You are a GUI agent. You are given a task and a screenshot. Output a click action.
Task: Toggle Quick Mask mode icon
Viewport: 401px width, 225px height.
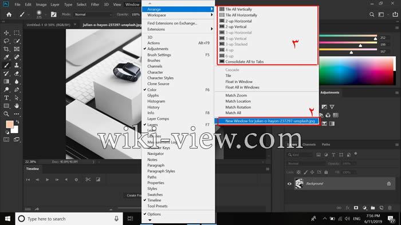click(x=6, y=139)
